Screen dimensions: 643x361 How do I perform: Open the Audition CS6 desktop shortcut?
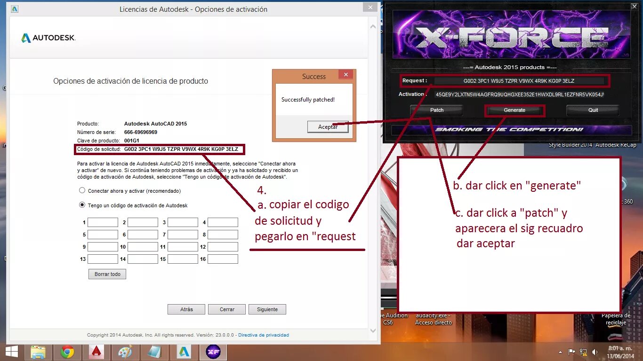pyautogui.click(x=393, y=319)
